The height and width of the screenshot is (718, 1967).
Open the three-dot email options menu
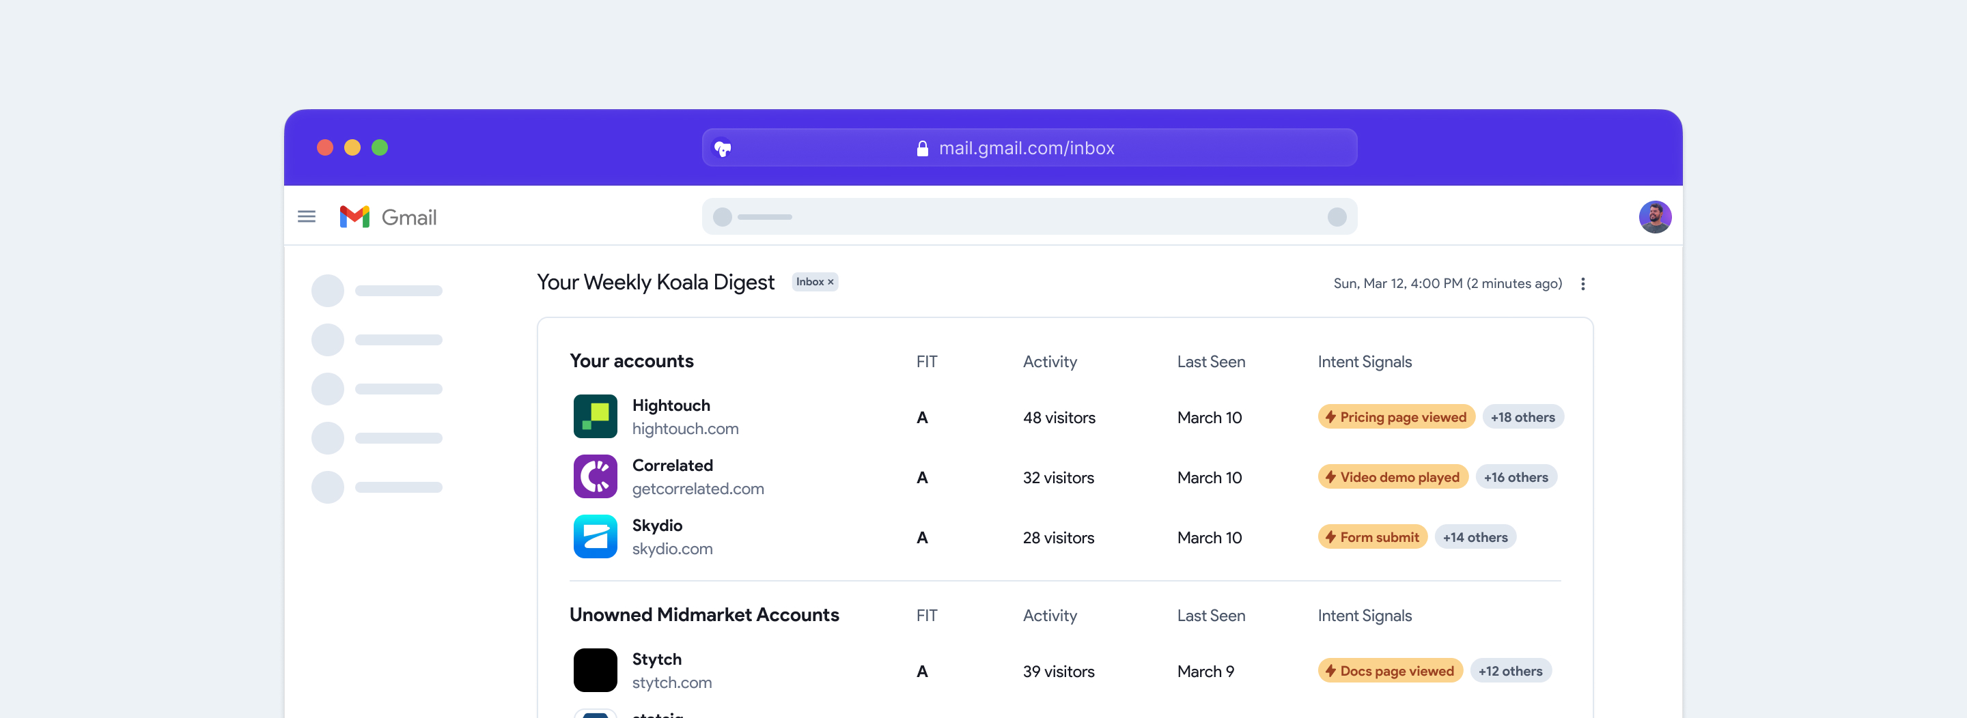click(x=1582, y=284)
